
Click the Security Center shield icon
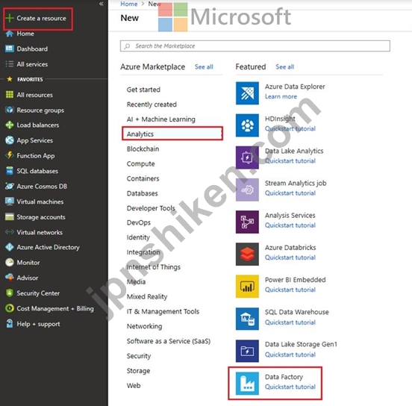(x=10, y=293)
